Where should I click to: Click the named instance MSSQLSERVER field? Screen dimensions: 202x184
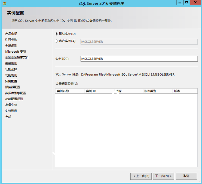[x=139, y=42]
